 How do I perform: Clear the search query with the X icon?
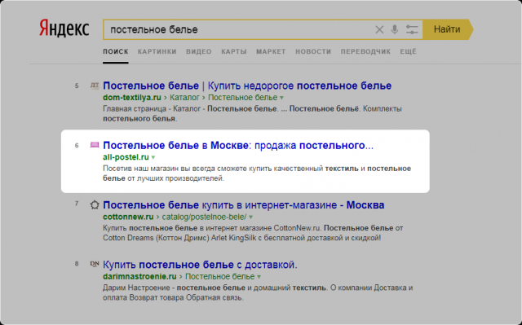pyautogui.click(x=379, y=29)
